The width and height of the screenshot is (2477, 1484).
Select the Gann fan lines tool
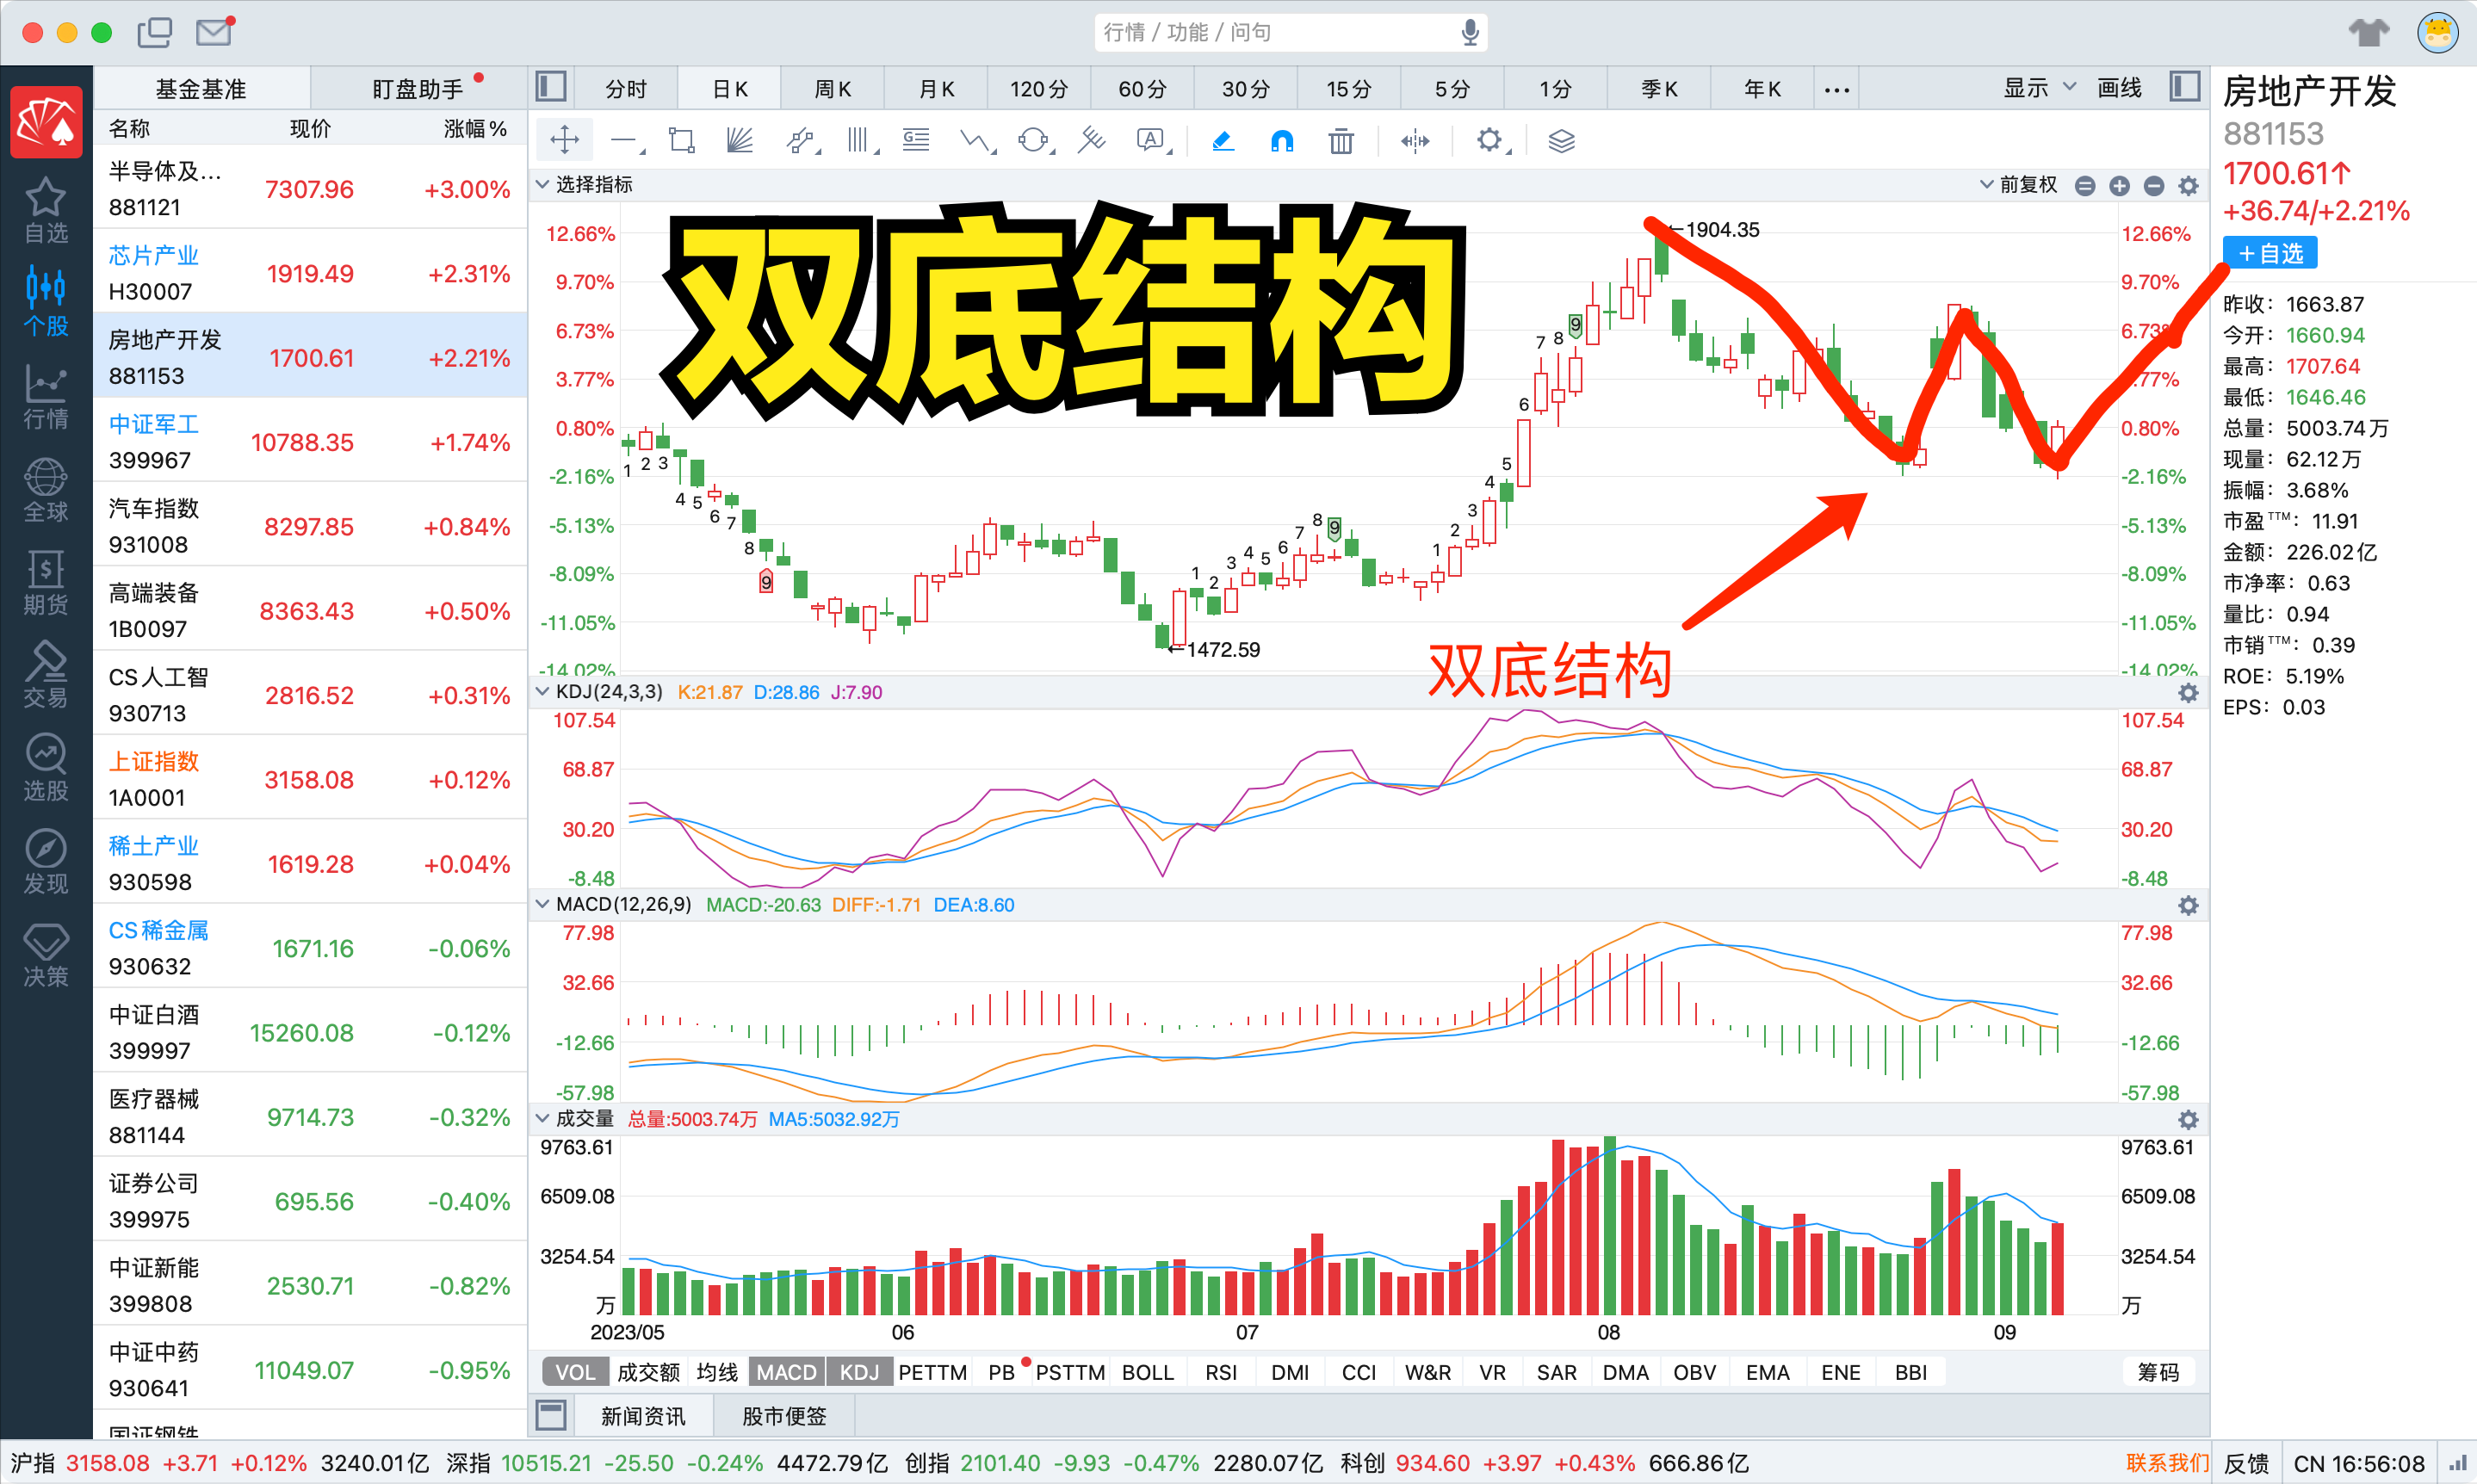click(739, 141)
